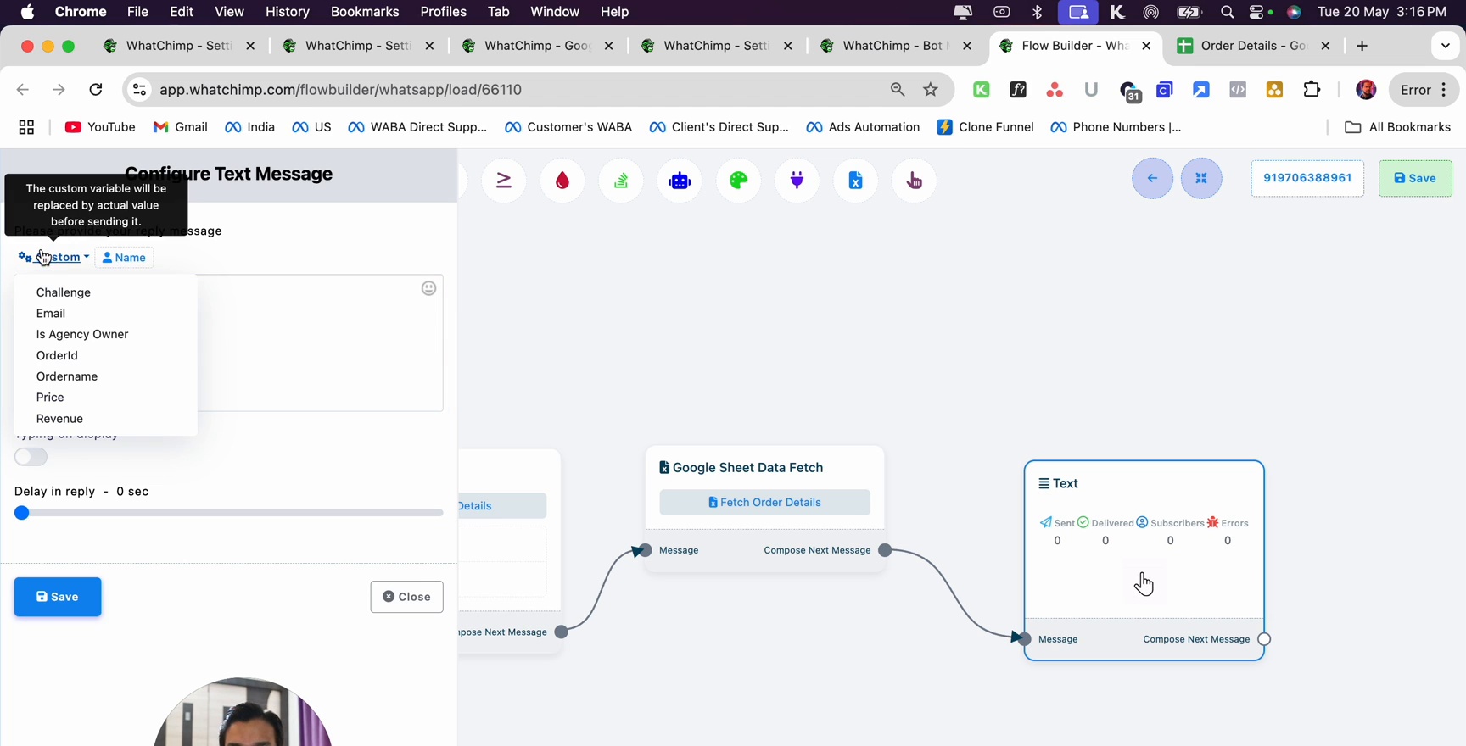Open the Chrome extensions puzzle icon
The image size is (1466, 746).
pos(1312,89)
